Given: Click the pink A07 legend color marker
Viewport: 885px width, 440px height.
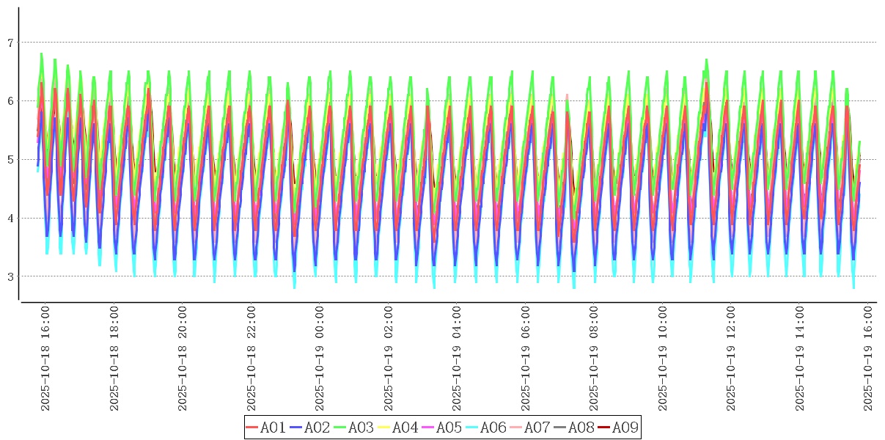Looking at the screenshot, I should pyautogui.click(x=516, y=428).
